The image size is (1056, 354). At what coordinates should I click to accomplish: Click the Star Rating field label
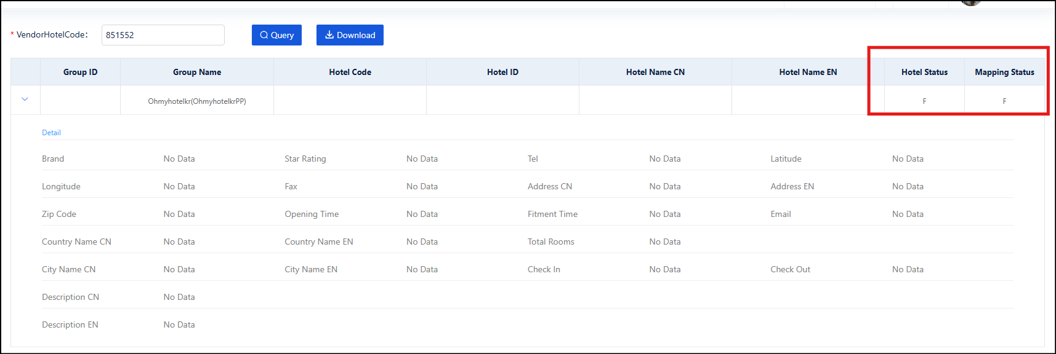pyautogui.click(x=305, y=159)
